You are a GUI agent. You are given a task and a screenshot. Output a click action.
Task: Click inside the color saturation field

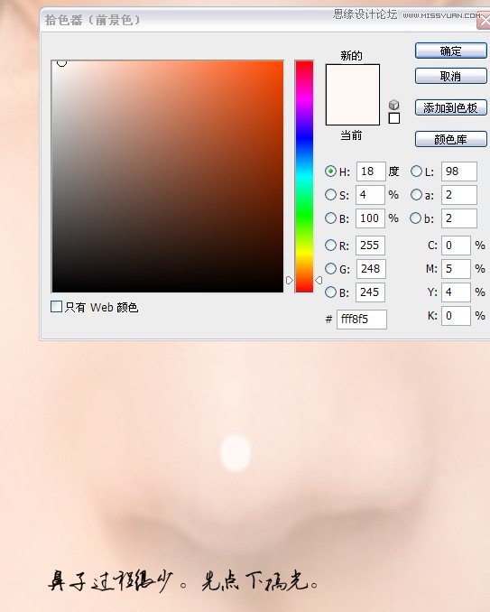click(x=168, y=176)
